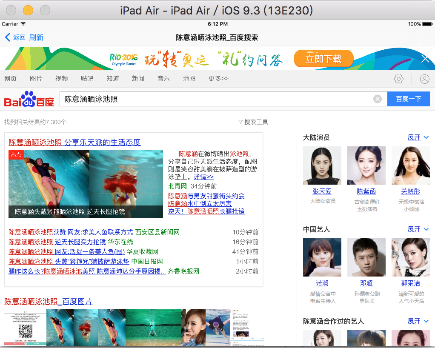The width and height of the screenshot is (435, 348).
Task: Click the 张天爱 name link
Action: 322,191
